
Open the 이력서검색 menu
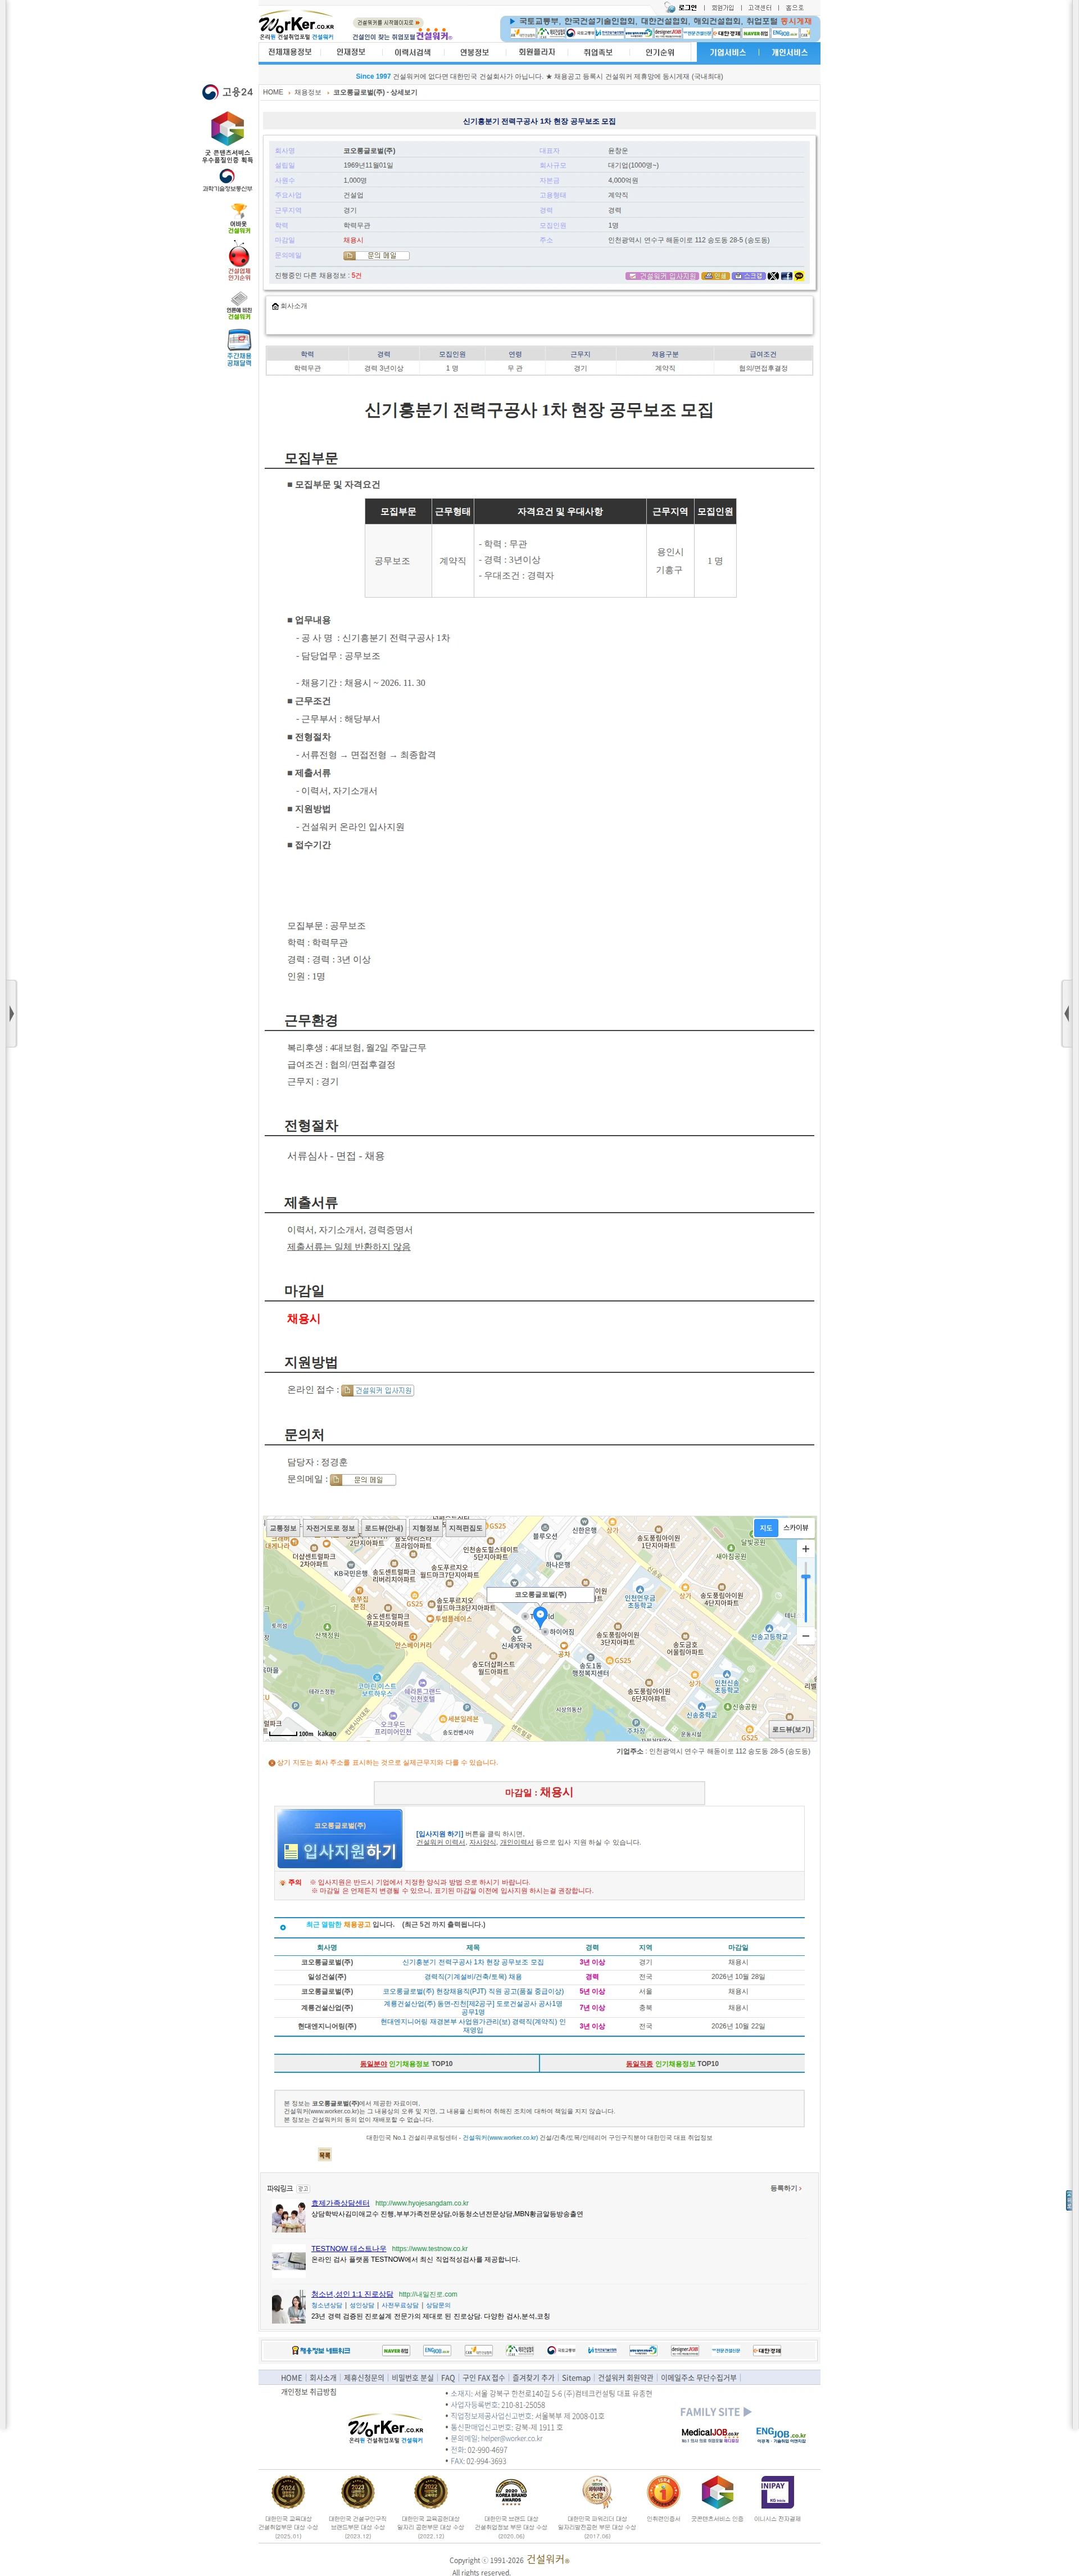(x=412, y=52)
